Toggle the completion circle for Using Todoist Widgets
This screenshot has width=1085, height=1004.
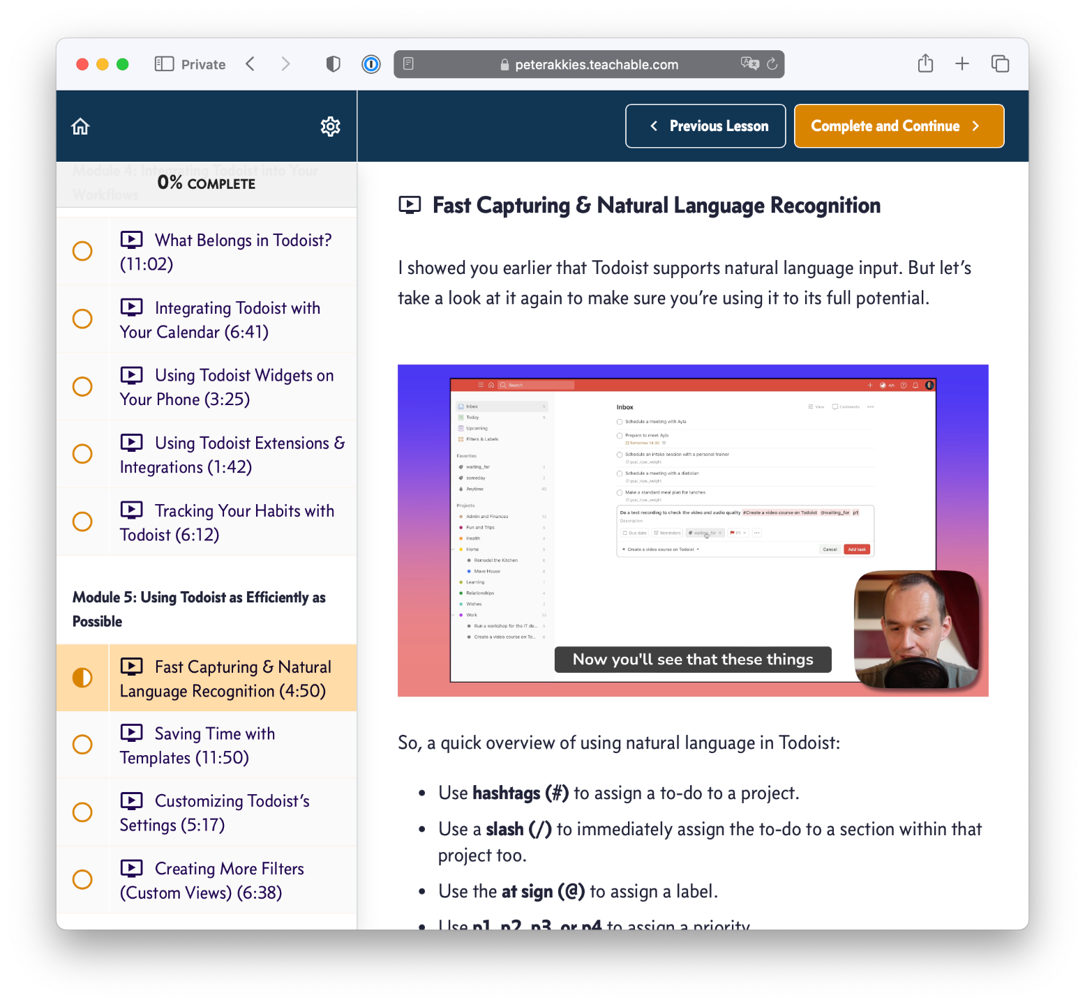click(82, 386)
